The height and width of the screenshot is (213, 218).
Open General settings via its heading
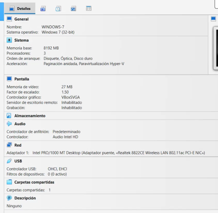[21, 19]
